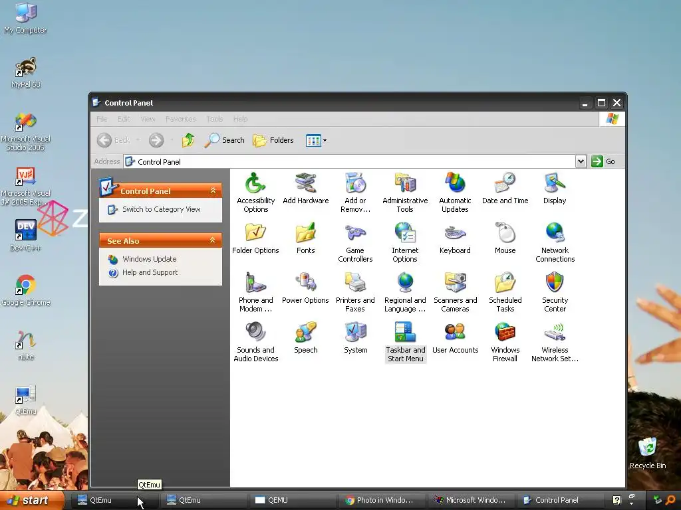Switch to Photo in Windows Chrome taskbar item
Viewport: 681px width, 510px height.
point(383,500)
